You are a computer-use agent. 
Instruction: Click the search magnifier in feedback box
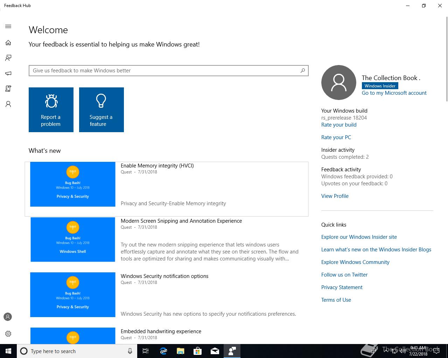coord(303,71)
